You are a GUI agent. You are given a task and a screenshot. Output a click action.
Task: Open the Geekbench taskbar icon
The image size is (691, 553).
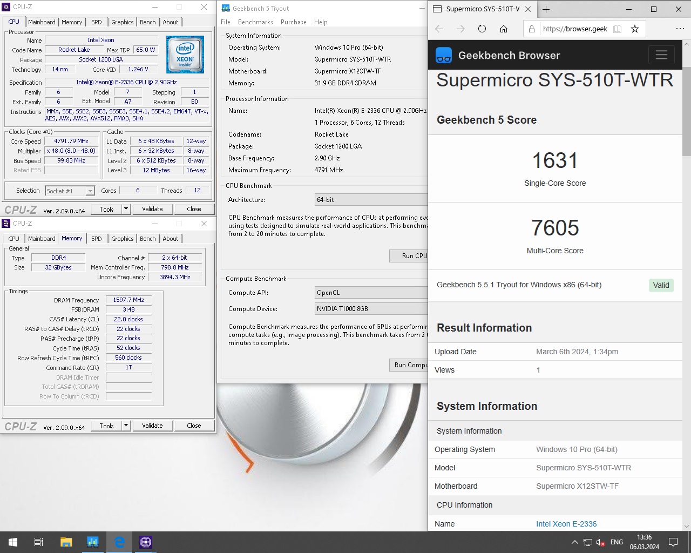[93, 542]
